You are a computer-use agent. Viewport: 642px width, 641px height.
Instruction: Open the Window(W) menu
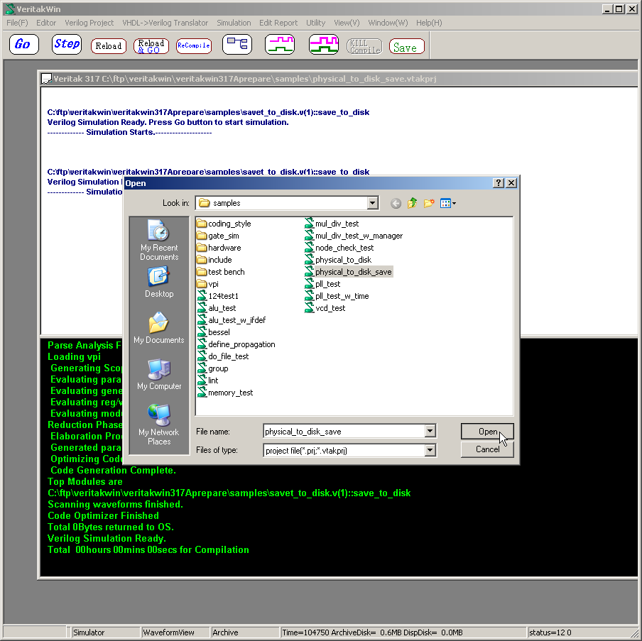(388, 23)
